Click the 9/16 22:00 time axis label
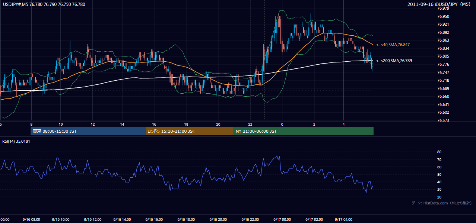This screenshot has width=476, height=223. point(250,220)
